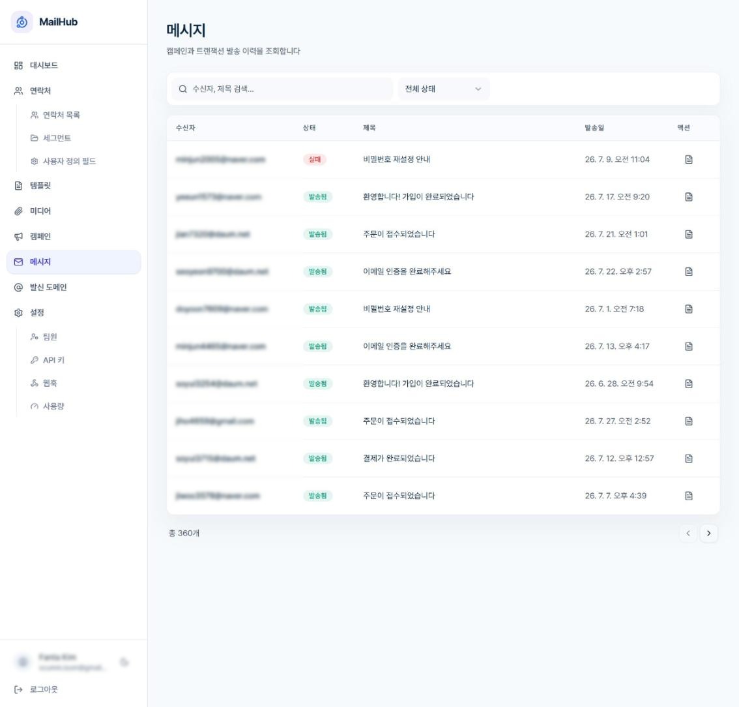Viewport: 739px width, 707px height.
Task: Open the 전체 상태 status filter dropdown
Action: point(444,89)
